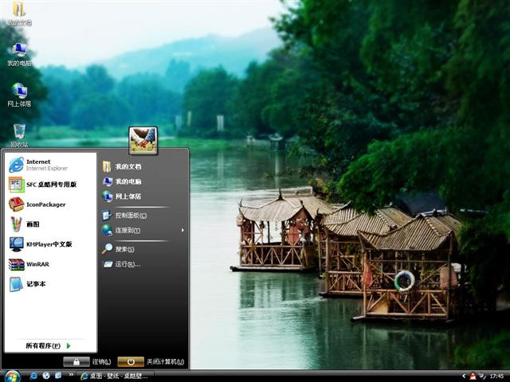Open 我的文档 in start menu right pane
The image size is (510, 382).
click(143, 166)
